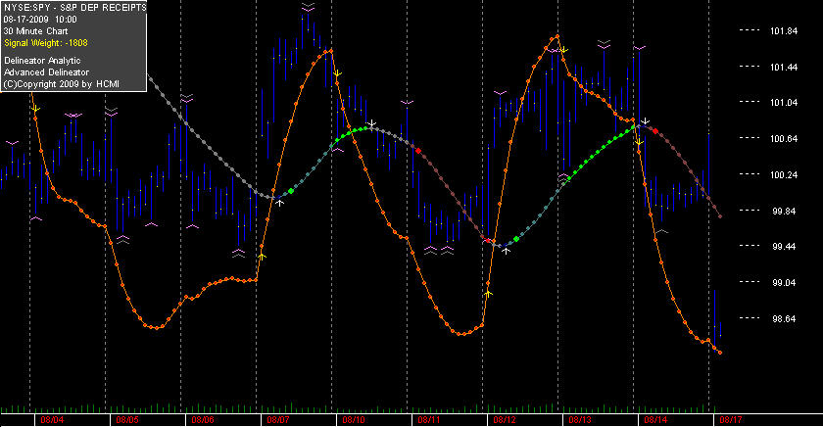Click white down arrow near 08/14 peak
This screenshot has width=823, height=427.
pos(646,121)
